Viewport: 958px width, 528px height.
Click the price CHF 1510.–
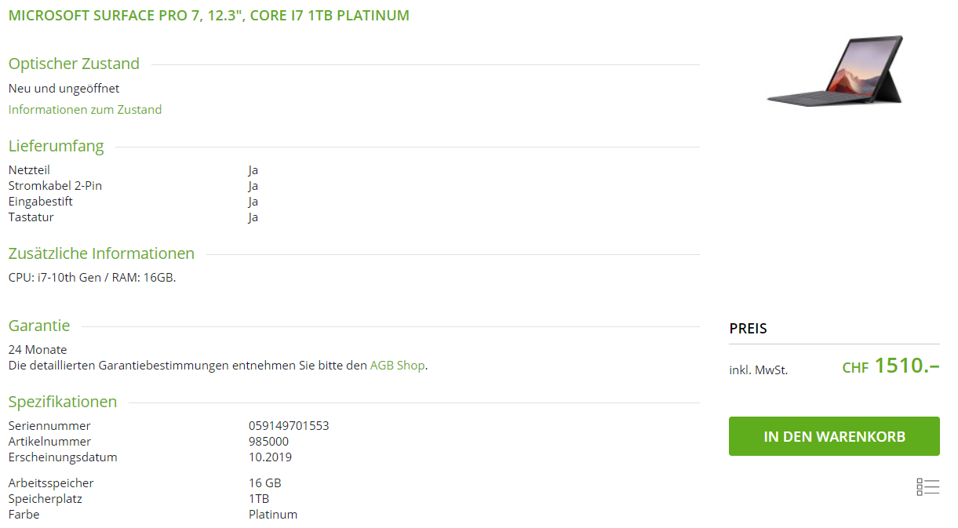pos(891,366)
